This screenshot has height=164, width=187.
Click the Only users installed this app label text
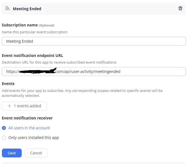coord(34,138)
